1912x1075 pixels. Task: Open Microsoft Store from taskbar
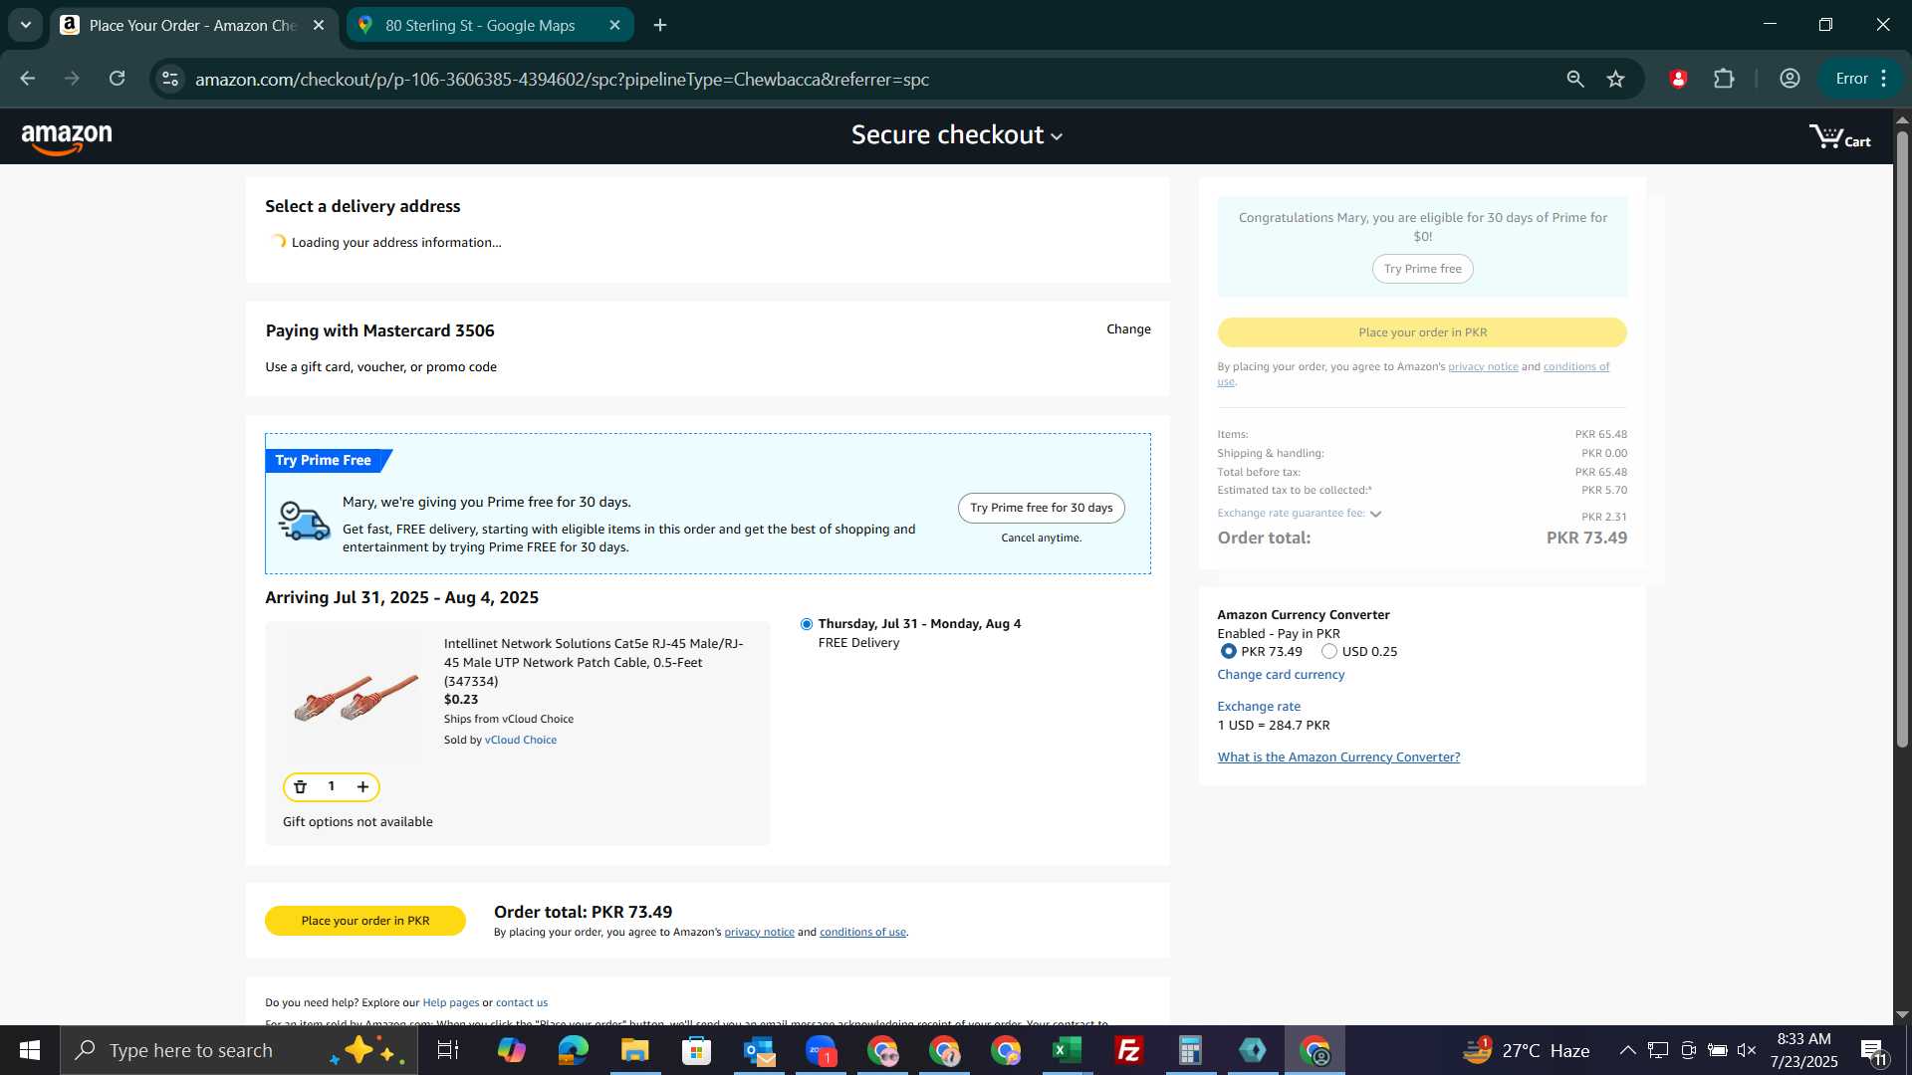click(x=696, y=1050)
